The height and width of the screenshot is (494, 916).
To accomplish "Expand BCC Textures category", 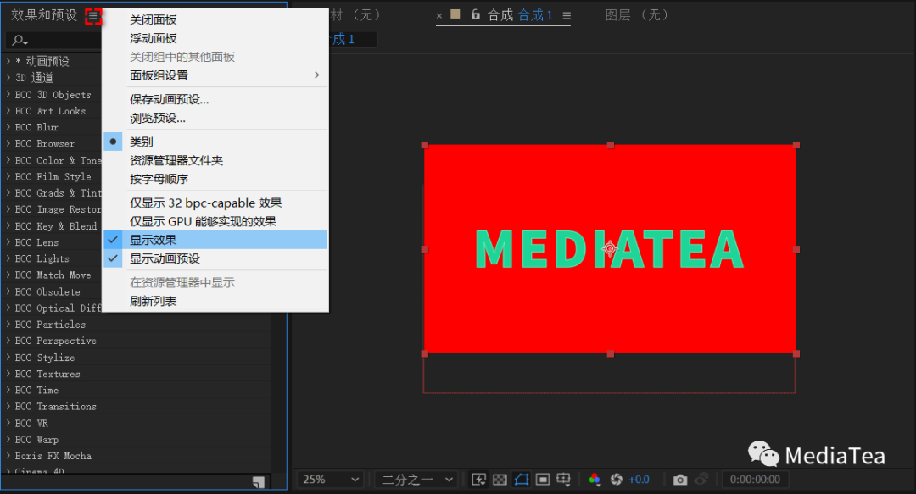I will coord(8,374).
